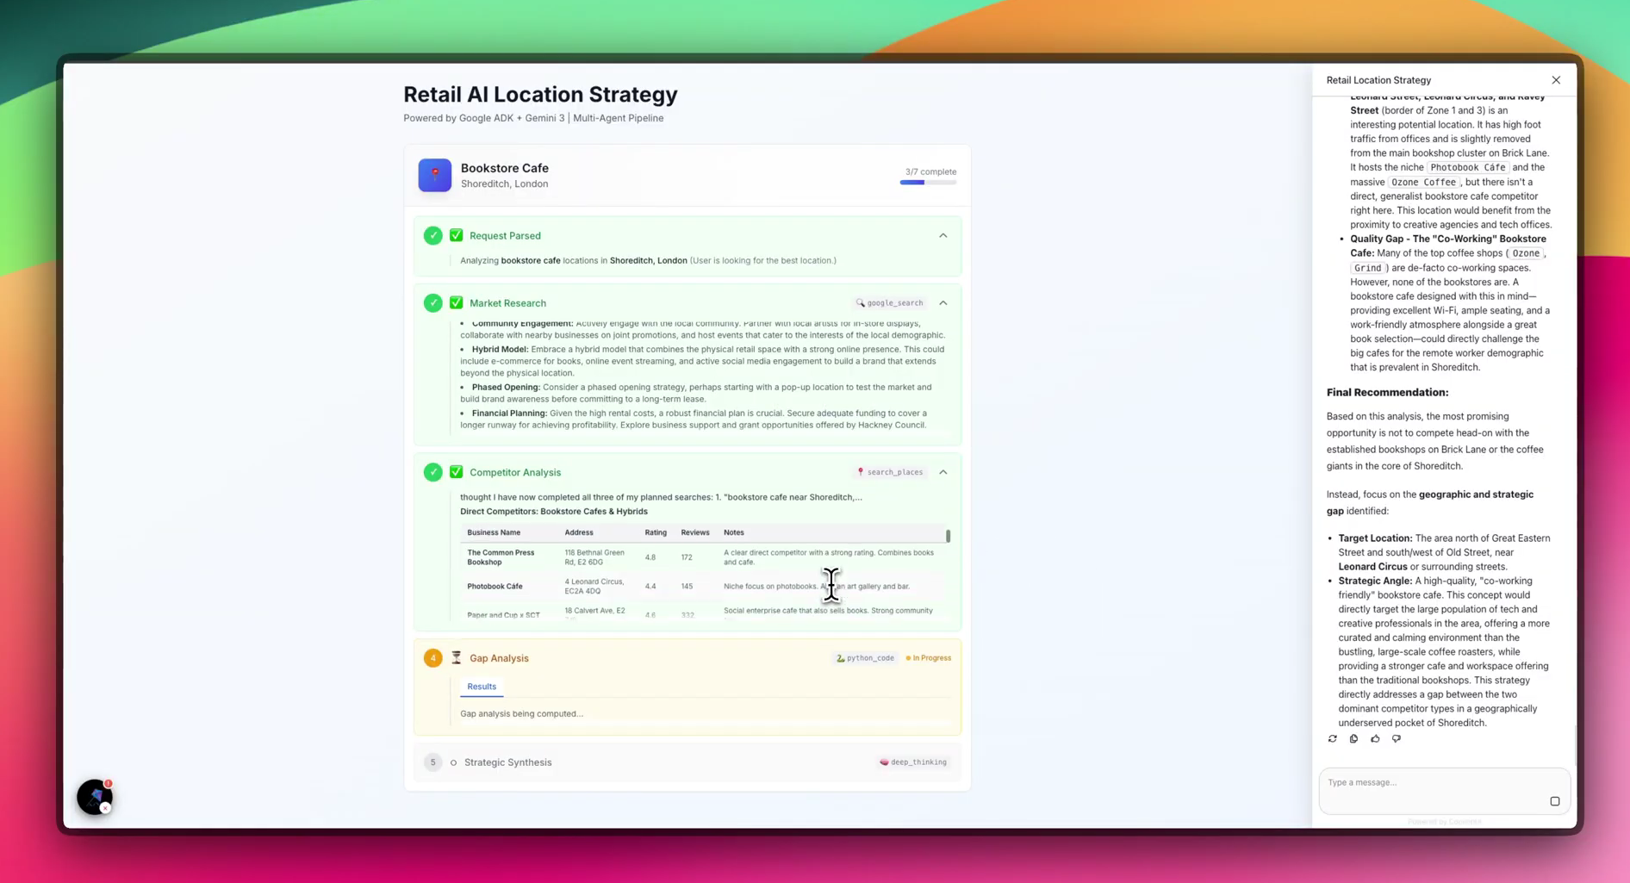Click the Gap analysis being computed text

click(521, 713)
